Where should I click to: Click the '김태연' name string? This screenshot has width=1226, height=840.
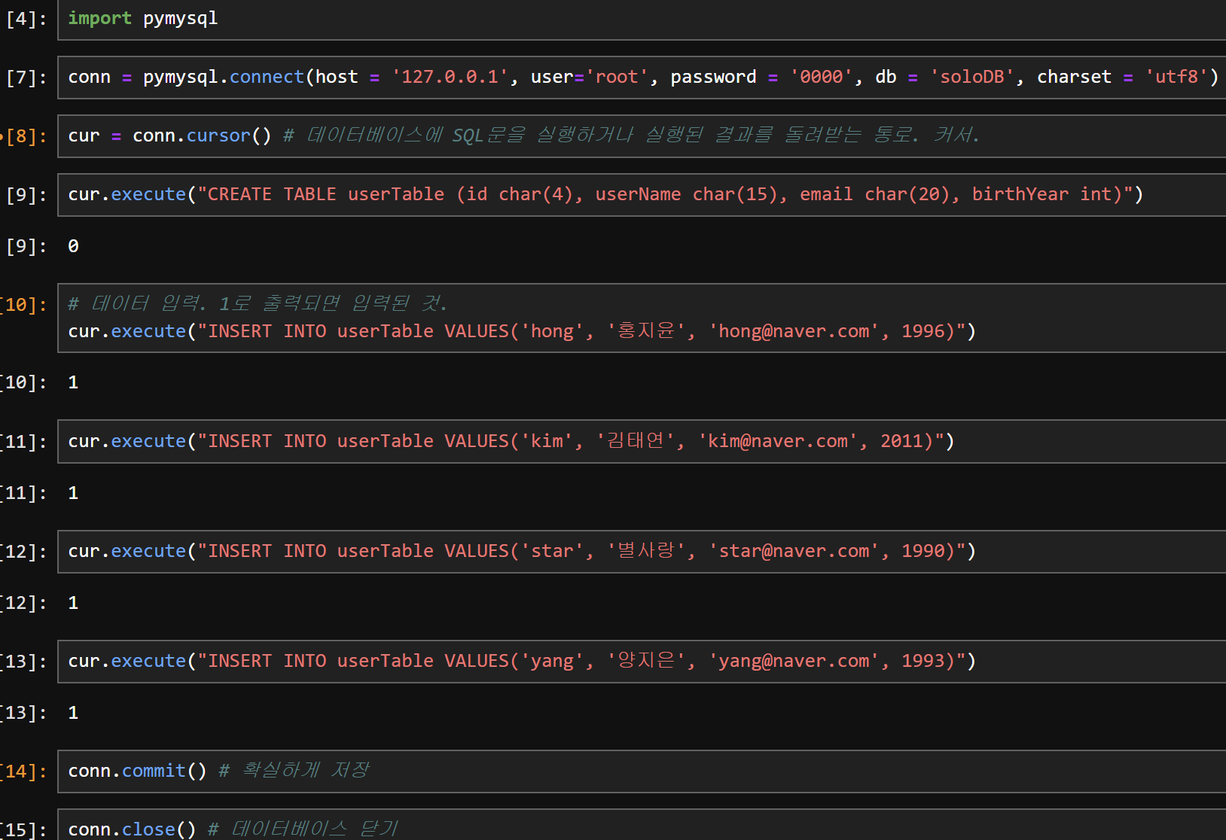[x=636, y=440]
